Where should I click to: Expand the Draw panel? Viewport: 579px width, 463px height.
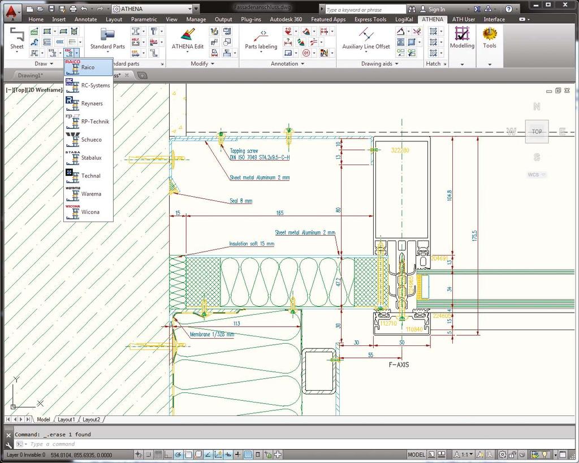pos(44,63)
